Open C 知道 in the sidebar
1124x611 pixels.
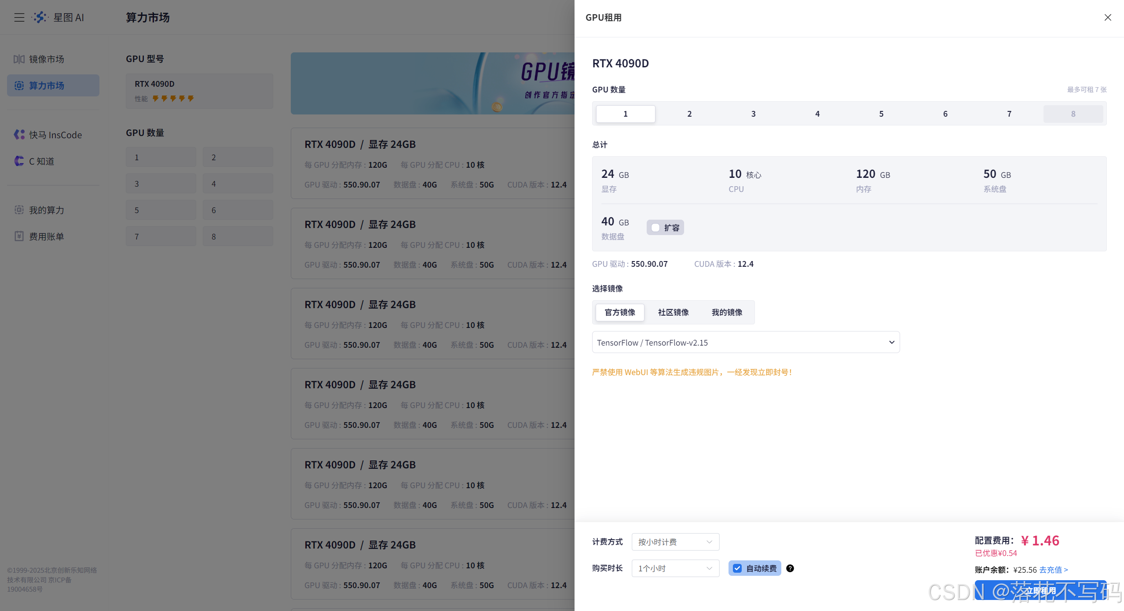[x=41, y=161]
